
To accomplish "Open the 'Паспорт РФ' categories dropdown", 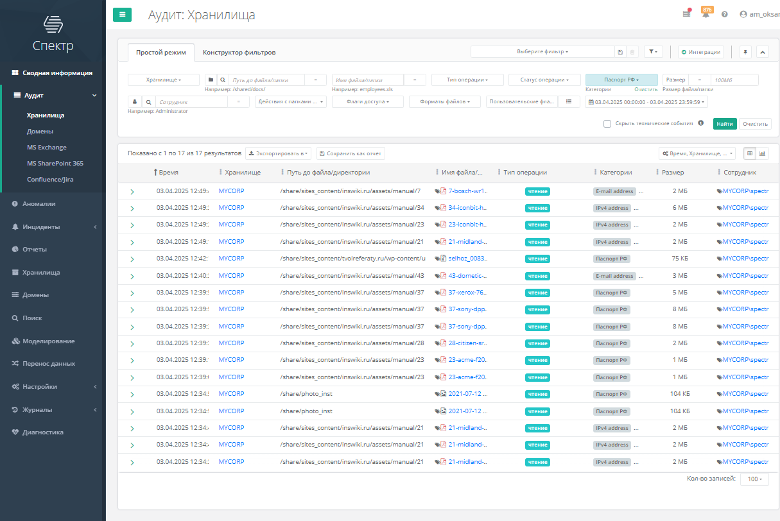I will pyautogui.click(x=621, y=80).
